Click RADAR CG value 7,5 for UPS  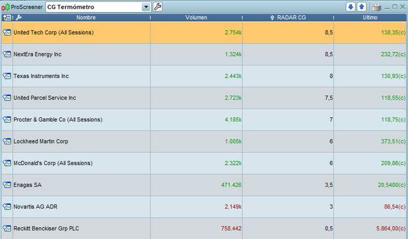tap(329, 98)
